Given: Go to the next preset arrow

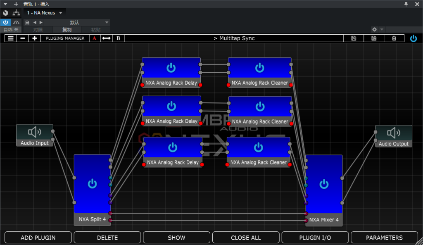Looking at the screenshot, I should [x=41, y=23].
